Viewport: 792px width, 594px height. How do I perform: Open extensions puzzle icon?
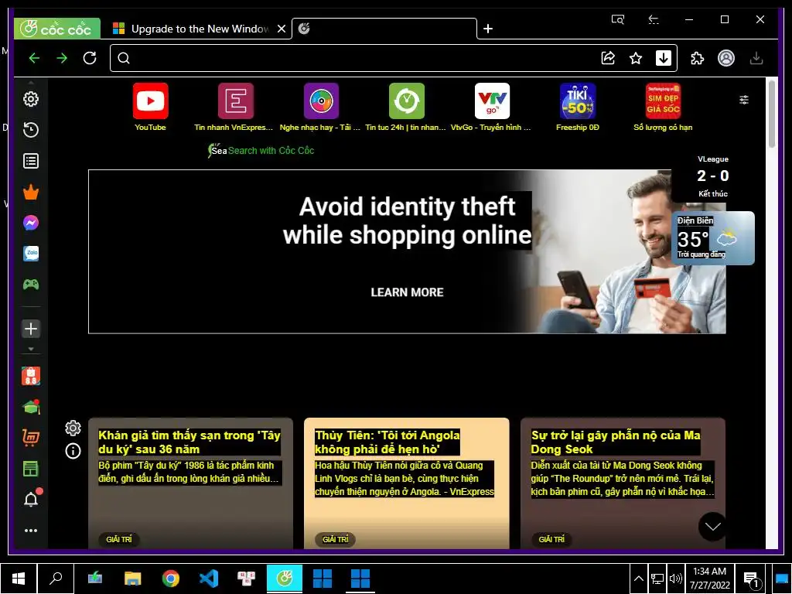tap(698, 58)
